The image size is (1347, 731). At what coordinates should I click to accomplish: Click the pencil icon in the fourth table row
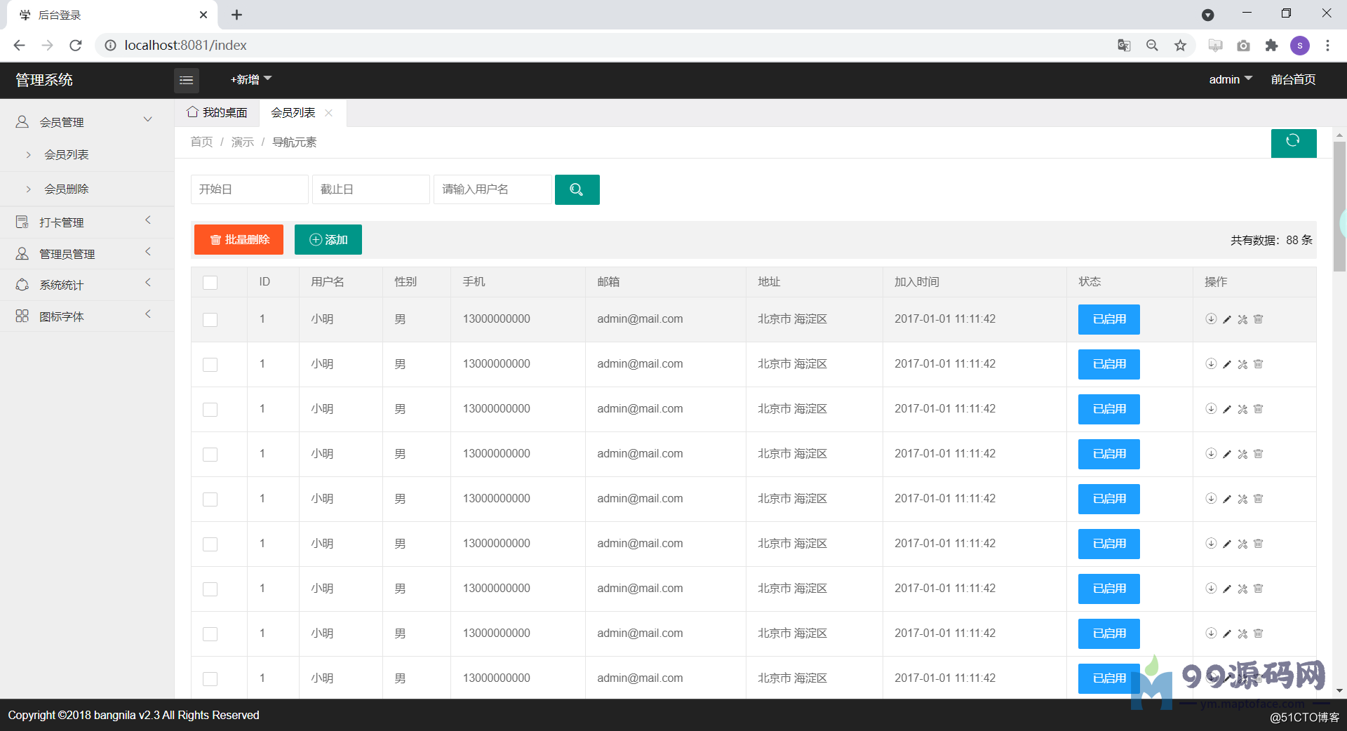tap(1227, 455)
